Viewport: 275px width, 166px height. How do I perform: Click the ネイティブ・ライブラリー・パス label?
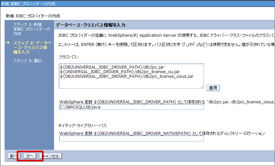coord(82,126)
